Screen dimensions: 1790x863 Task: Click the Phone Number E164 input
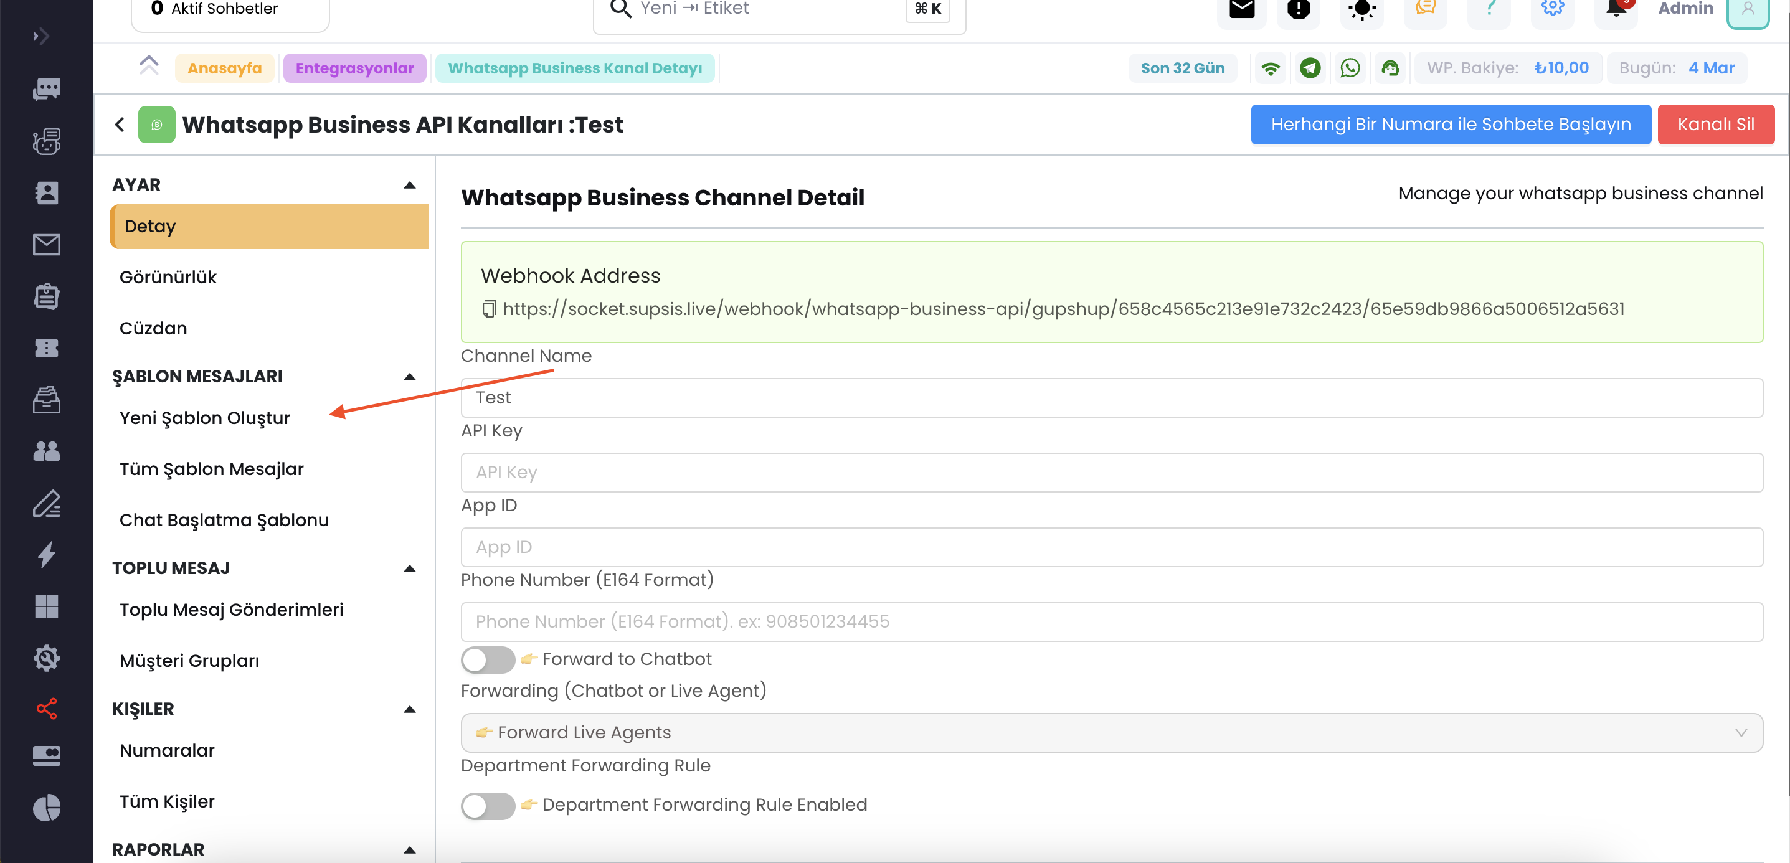(1112, 622)
